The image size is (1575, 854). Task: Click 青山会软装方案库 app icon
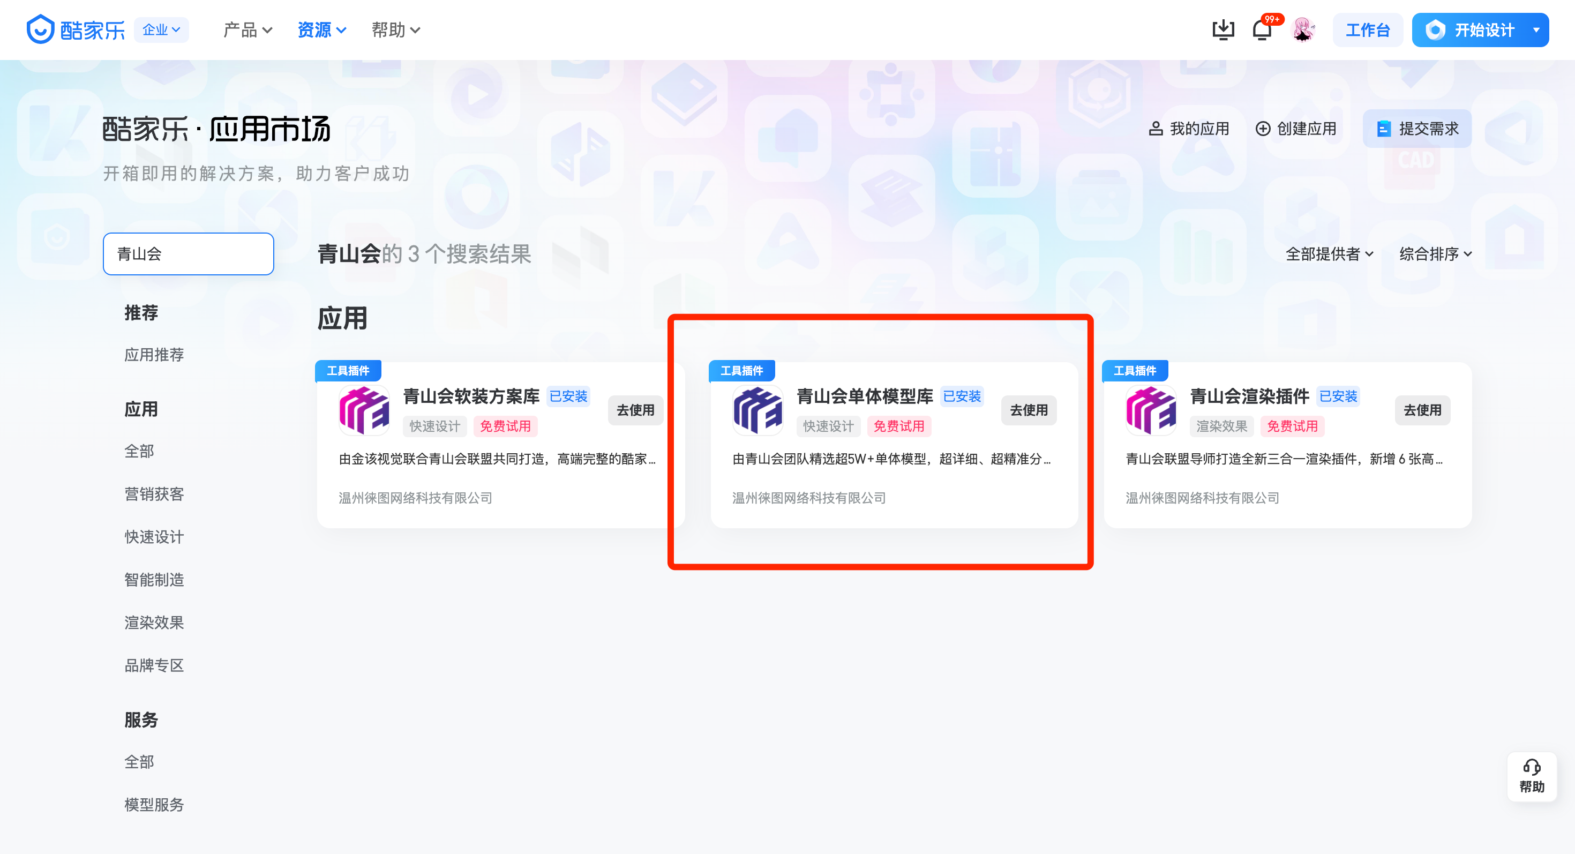point(364,410)
